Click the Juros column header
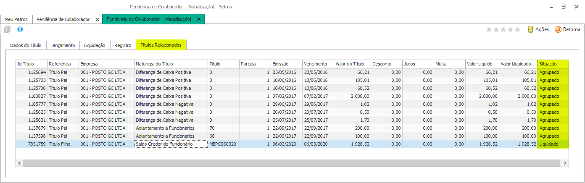Image resolution: width=585 pixels, height=183 pixels. [418, 64]
